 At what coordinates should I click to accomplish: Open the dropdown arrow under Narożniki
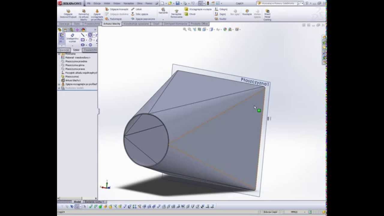coord(163,19)
